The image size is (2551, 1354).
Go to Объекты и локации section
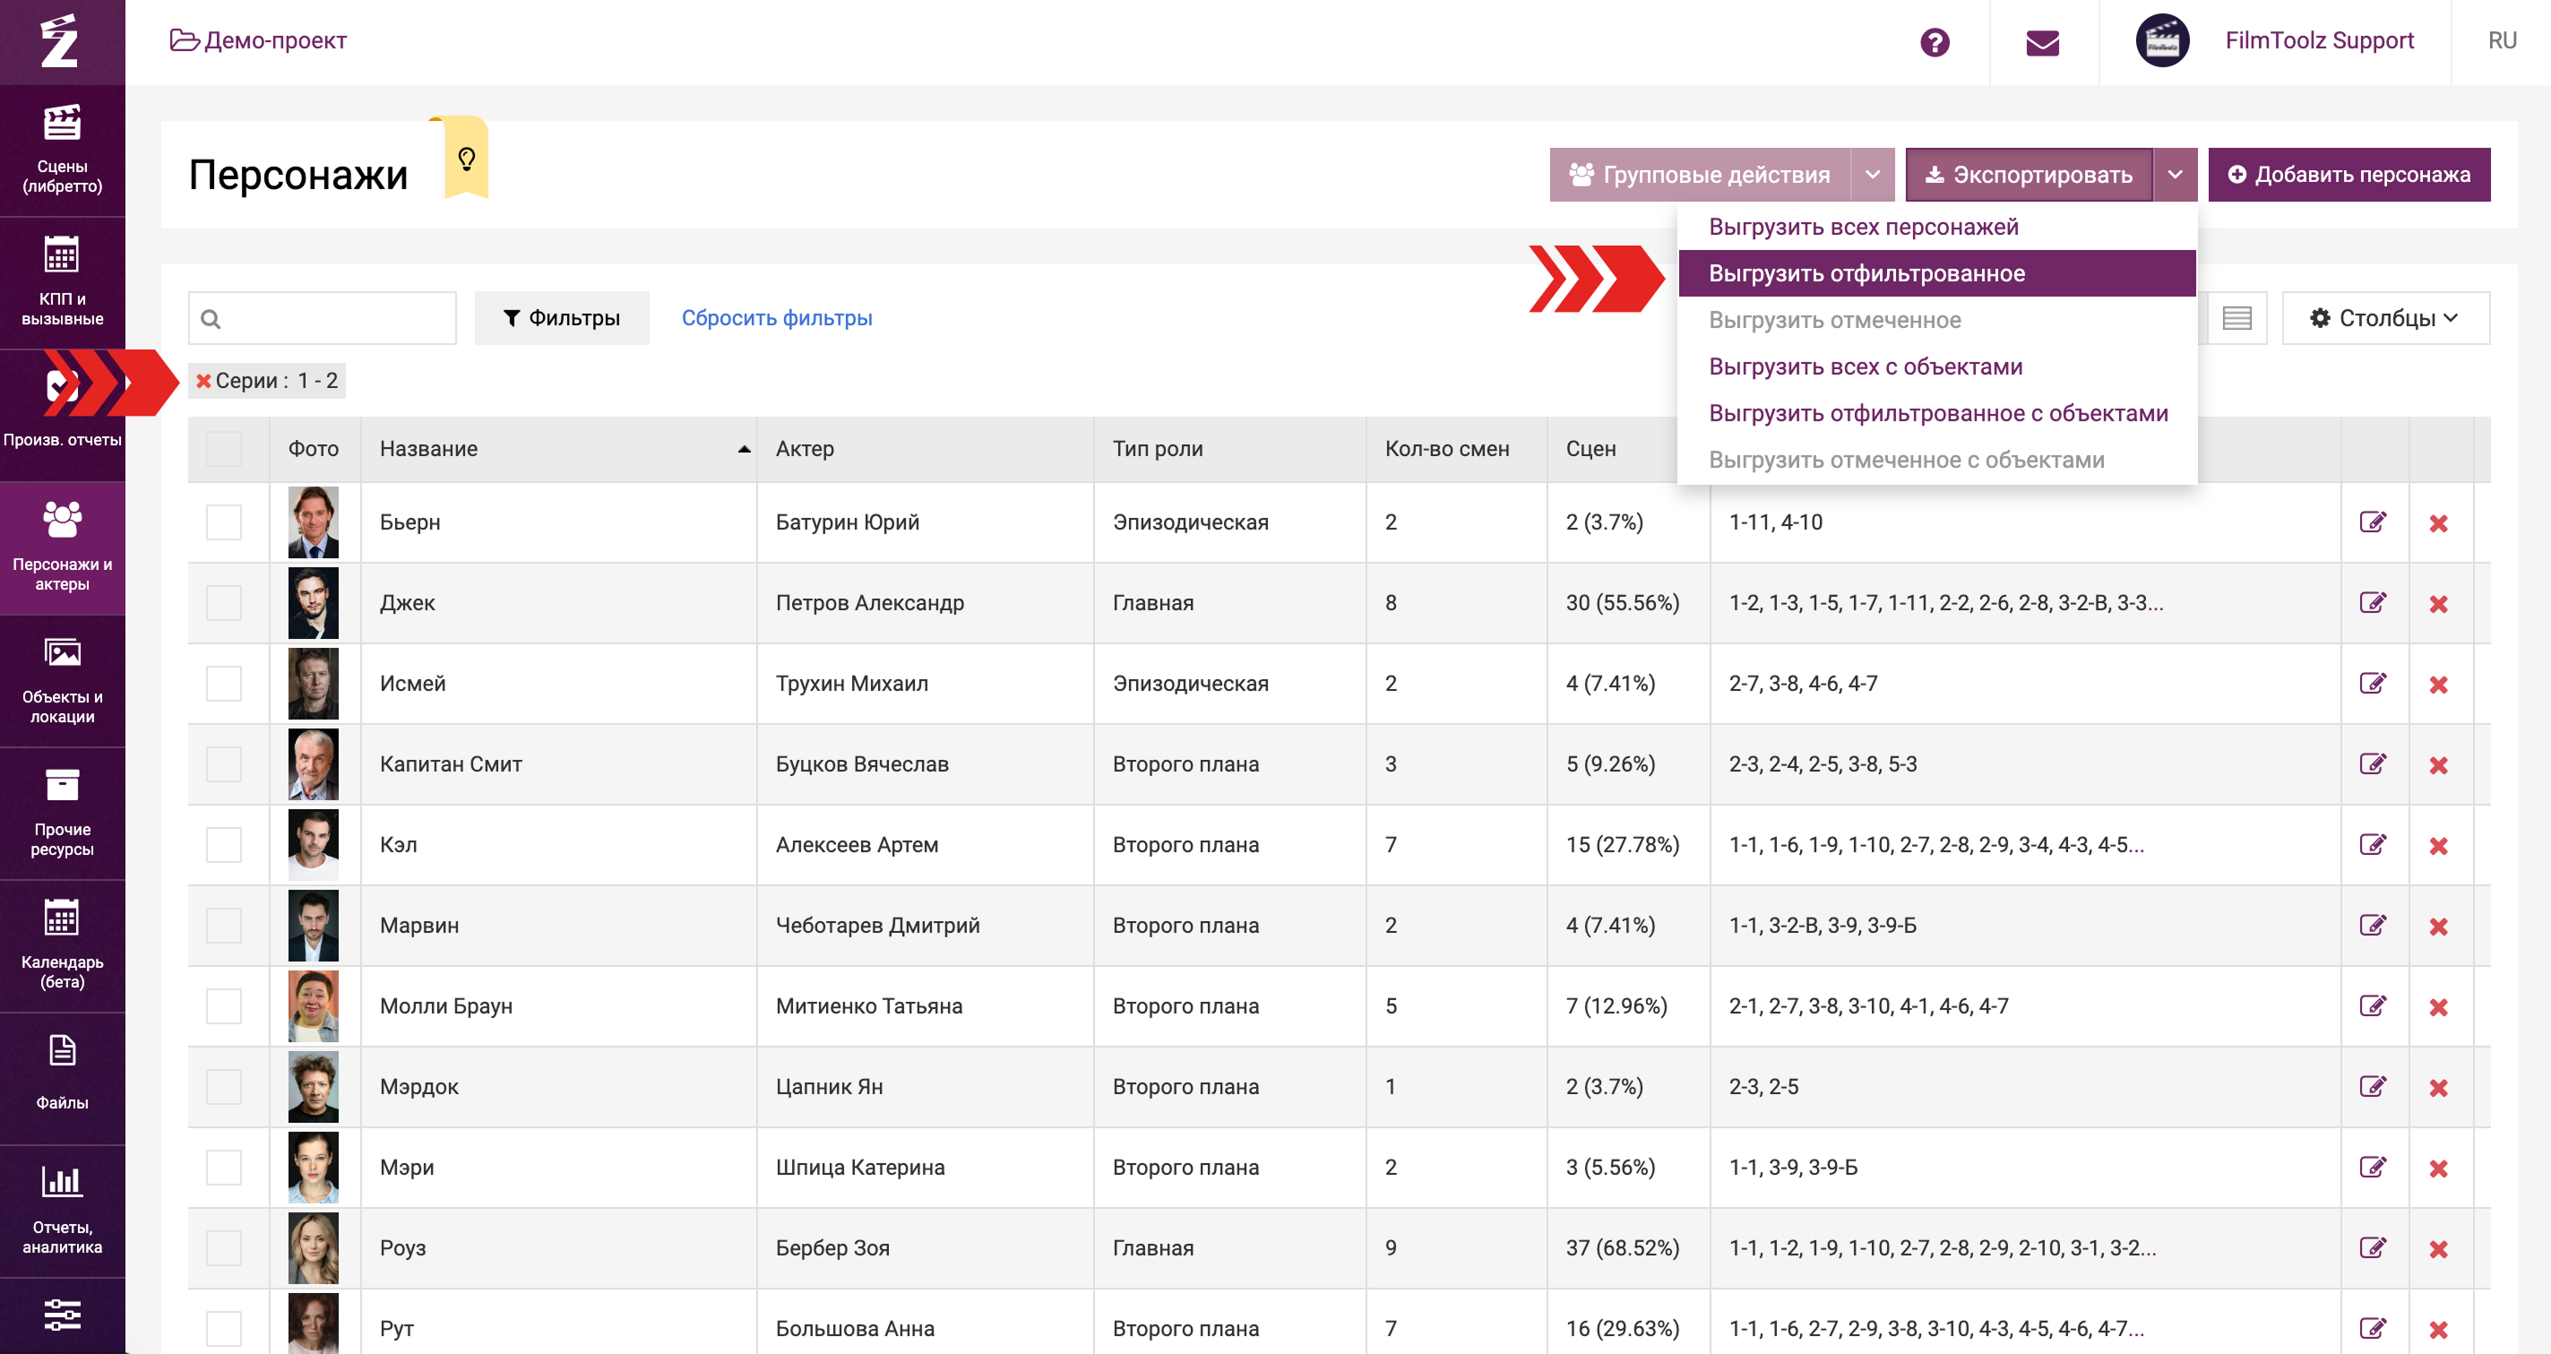62,680
